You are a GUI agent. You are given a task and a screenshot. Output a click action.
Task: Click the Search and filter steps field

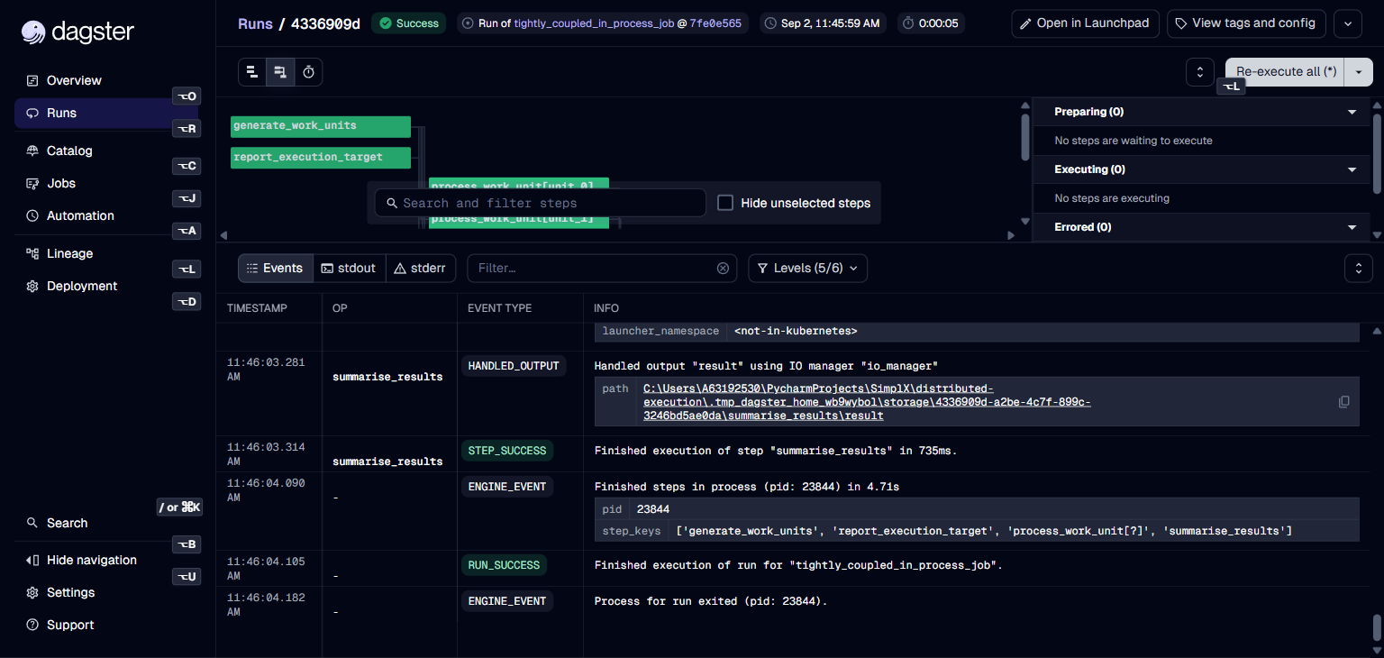(541, 203)
